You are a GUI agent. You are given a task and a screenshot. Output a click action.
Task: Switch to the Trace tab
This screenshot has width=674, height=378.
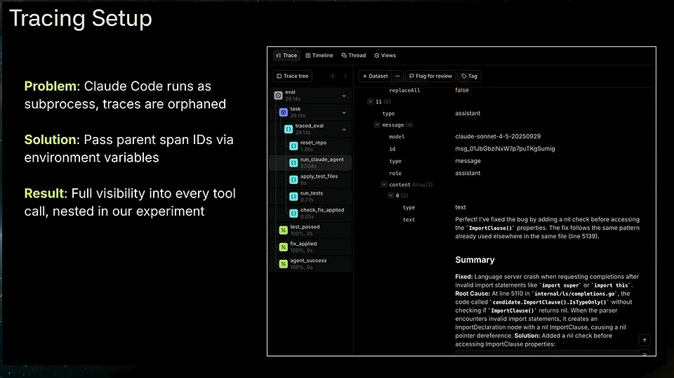click(286, 56)
